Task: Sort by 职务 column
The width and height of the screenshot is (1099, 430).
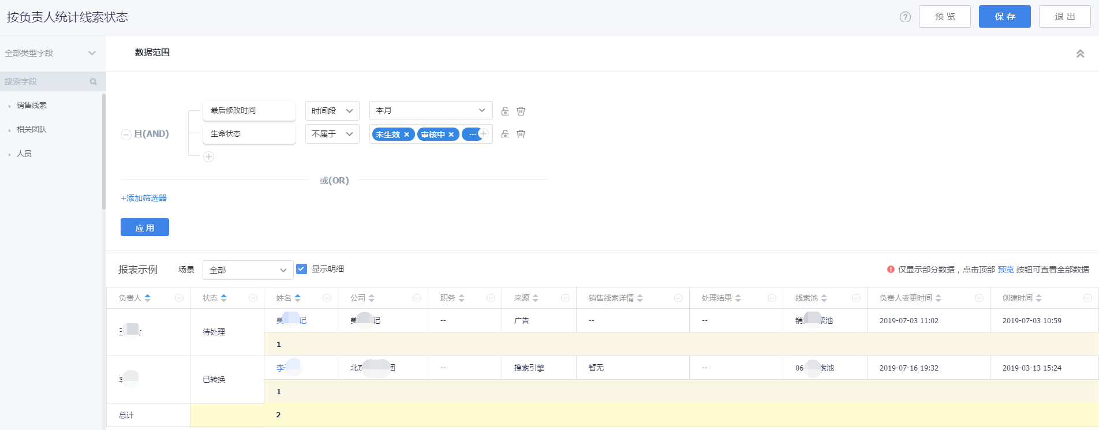Action: [462, 298]
